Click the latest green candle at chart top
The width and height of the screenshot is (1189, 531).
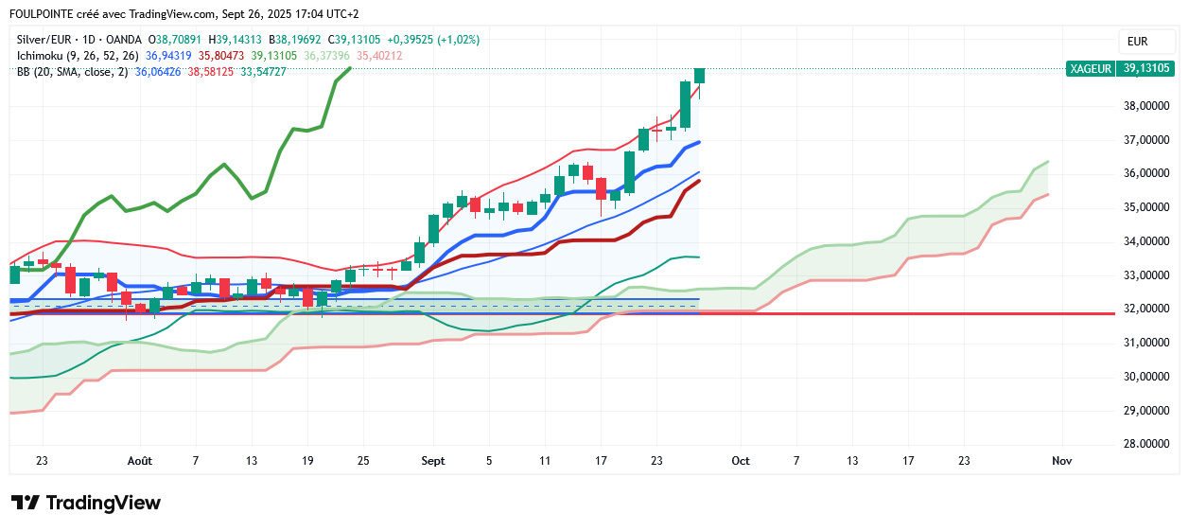coord(699,75)
